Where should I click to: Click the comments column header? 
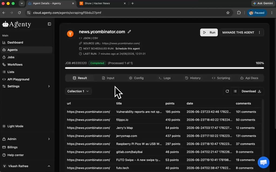(x=243, y=103)
